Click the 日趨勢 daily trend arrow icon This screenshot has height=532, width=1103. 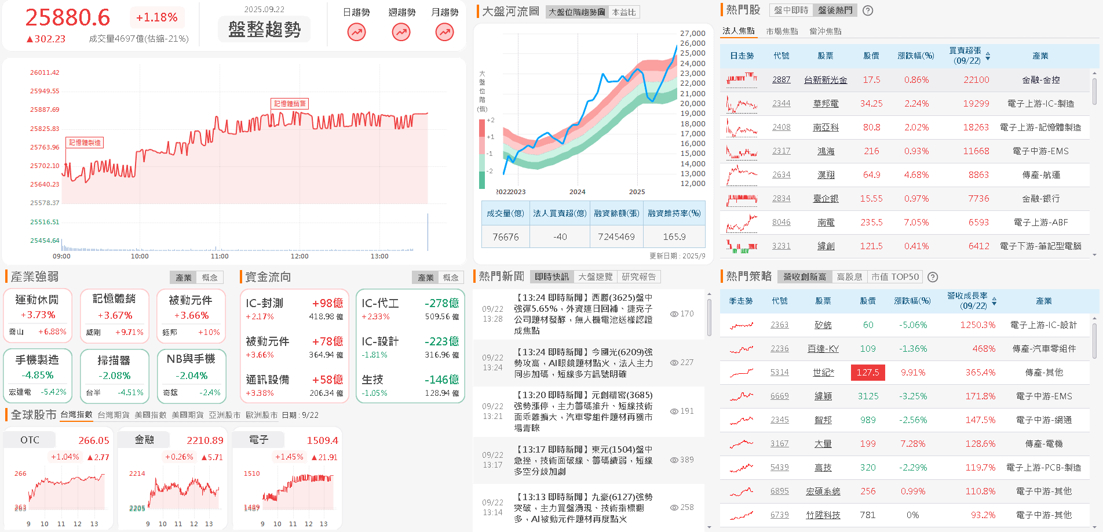pyautogui.click(x=356, y=32)
